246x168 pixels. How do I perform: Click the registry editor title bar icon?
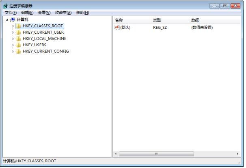6,6
